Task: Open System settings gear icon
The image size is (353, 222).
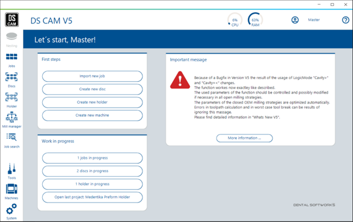Action: click(x=11, y=209)
